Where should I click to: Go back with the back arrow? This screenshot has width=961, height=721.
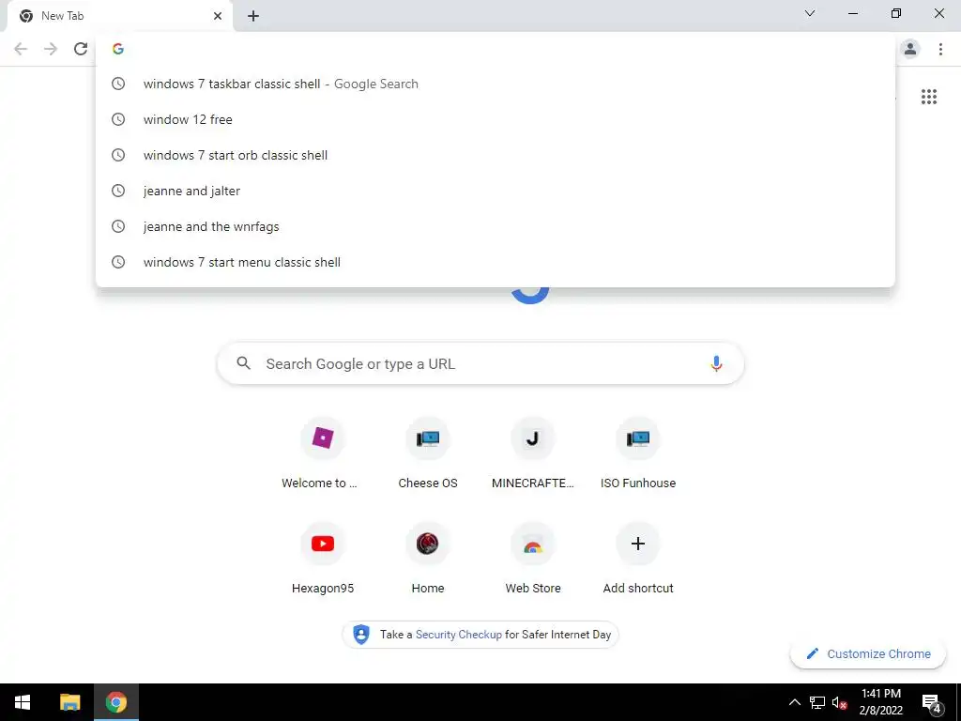click(21, 49)
